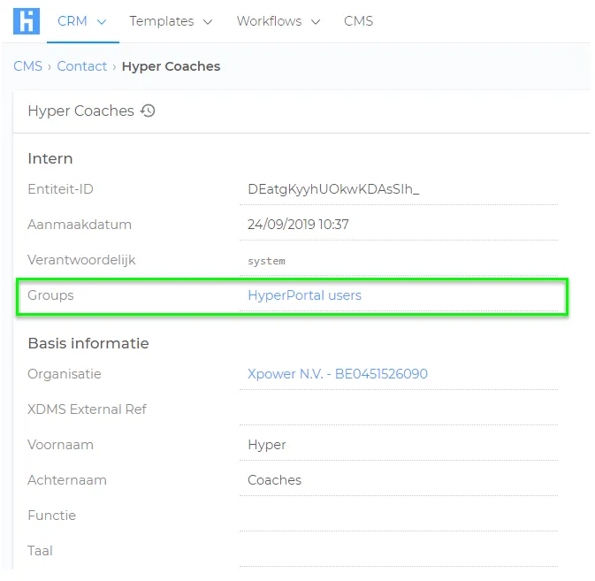595x581 pixels.
Task: Click the blue H application logo
Action: tap(27, 21)
